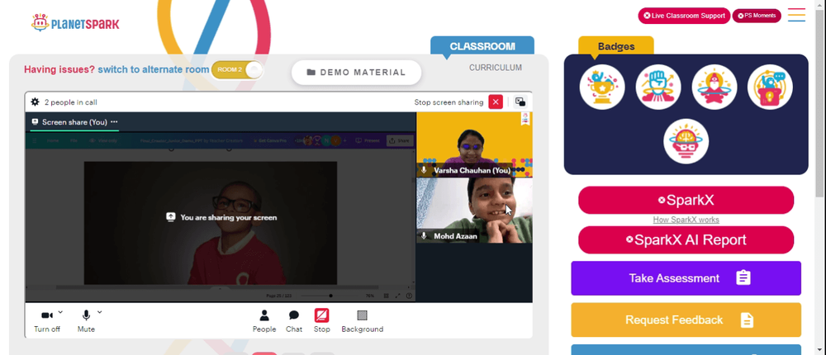Screen dimensions: 826x355
Task: Click the '2 people in call' text
Action: [70, 102]
